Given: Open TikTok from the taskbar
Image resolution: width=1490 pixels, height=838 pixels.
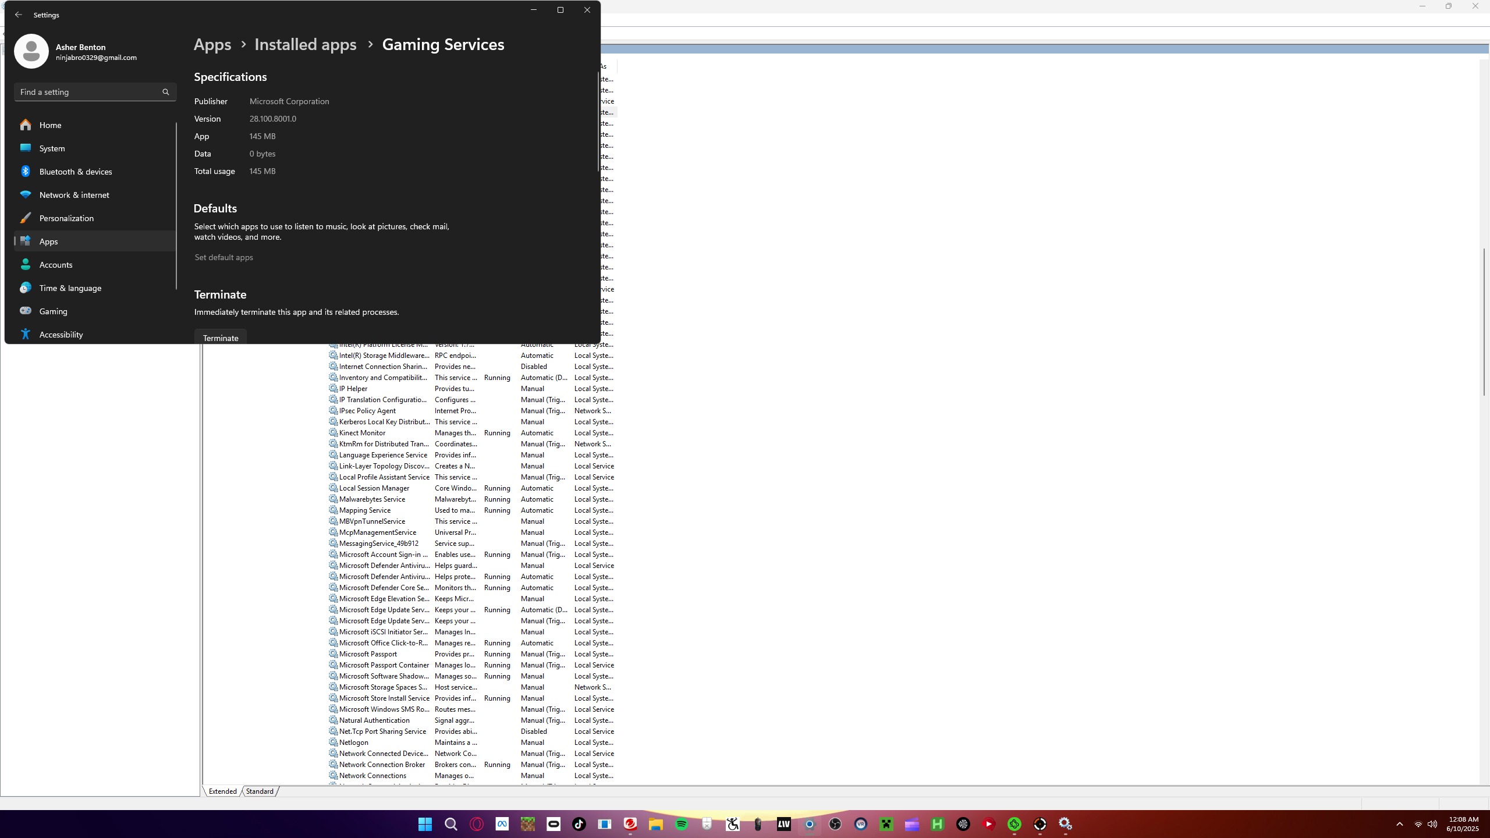Looking at the screenshot, I should coord(579,824).
